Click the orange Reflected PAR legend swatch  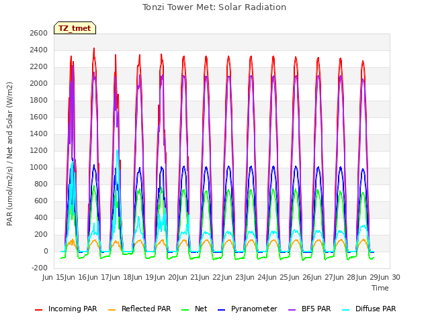pyautogui.click(x=112, y=310)
